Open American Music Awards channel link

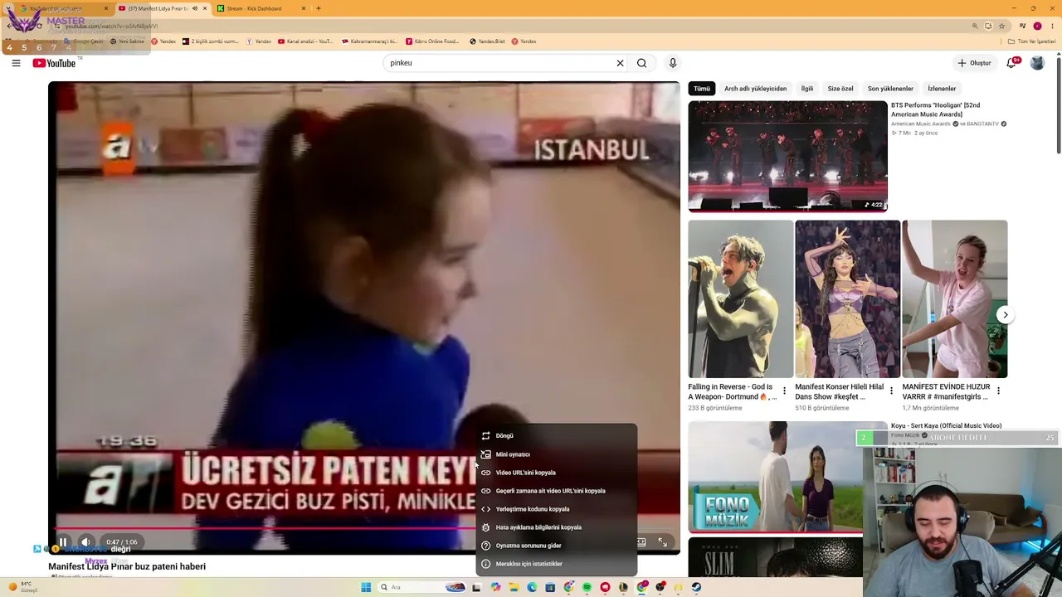point(921,124)
